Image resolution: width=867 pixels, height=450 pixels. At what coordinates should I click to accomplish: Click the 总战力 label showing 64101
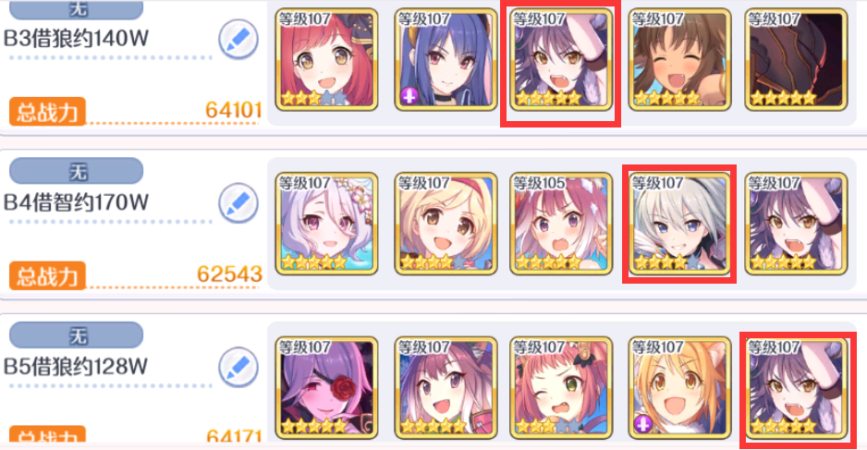click(x=47, y=112)
